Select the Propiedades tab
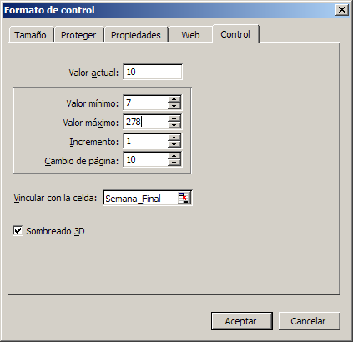This screenshot has width=353, height=342. (x=136, y=35)
